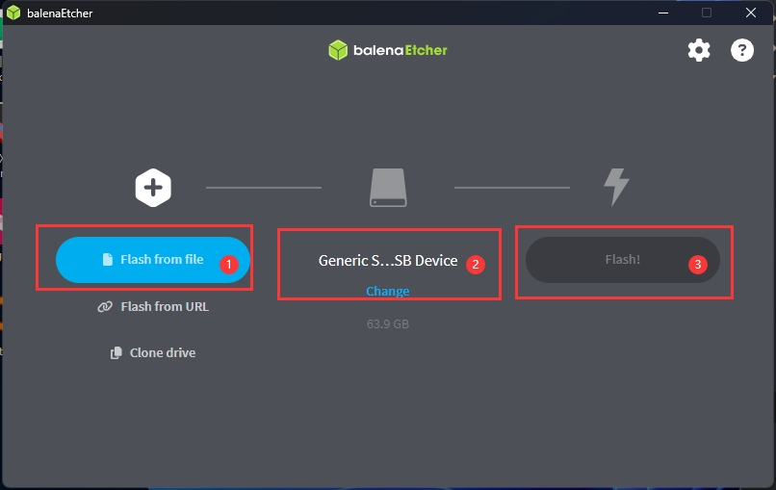This screenshot has width=776, height=490.
Task: Click red badge number 3
Action: click(x=700, y=264)
